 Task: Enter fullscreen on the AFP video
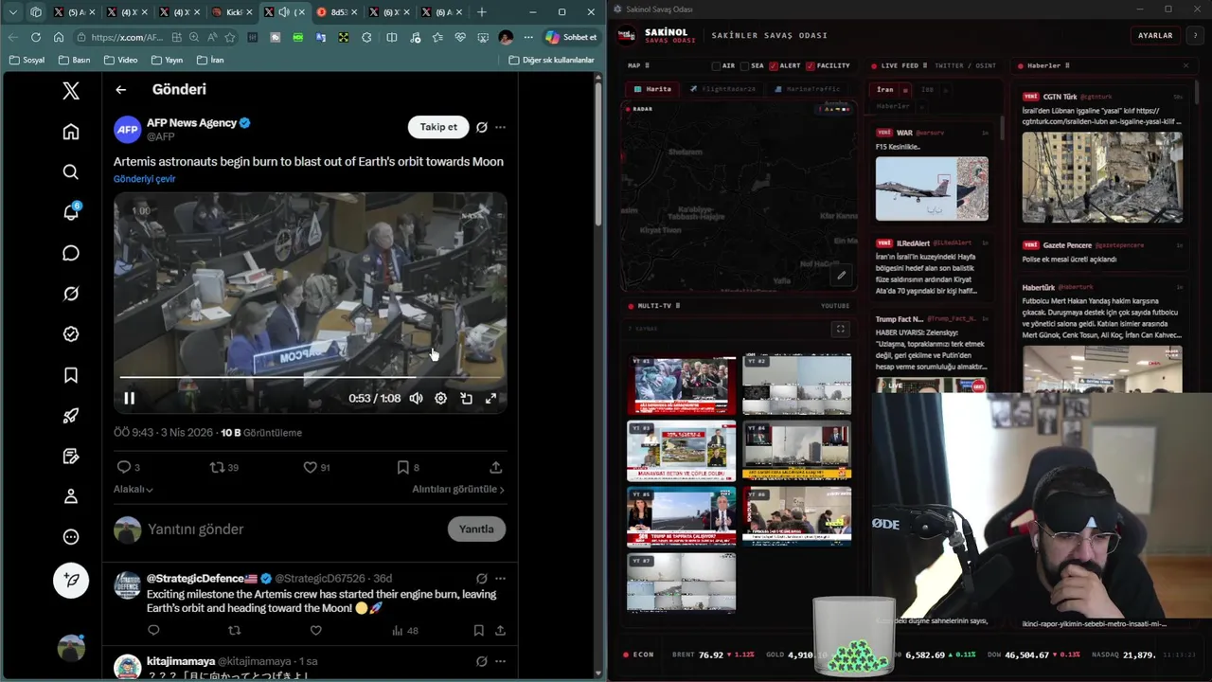pos(490,399)
